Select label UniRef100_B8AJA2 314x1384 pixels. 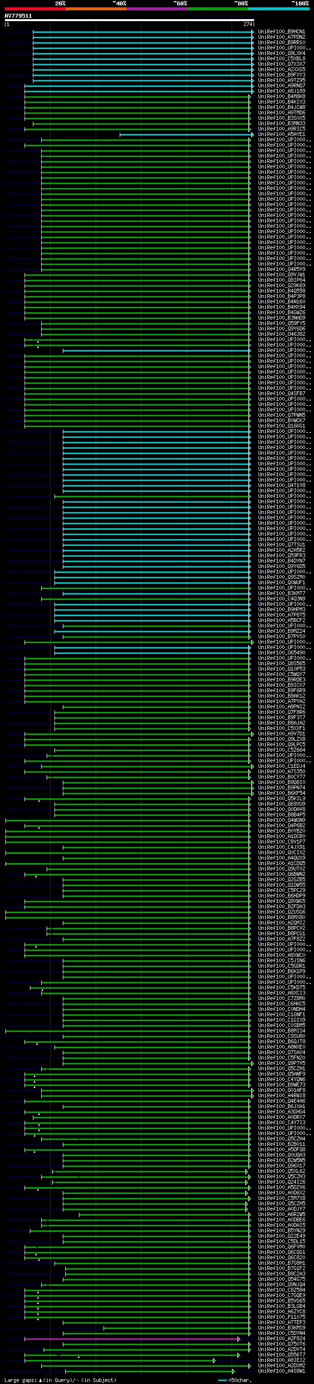tap(281, 723)
